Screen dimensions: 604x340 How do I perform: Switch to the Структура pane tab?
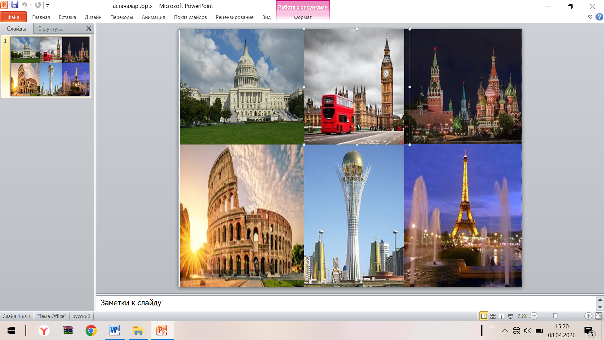[x=50, y=29]
